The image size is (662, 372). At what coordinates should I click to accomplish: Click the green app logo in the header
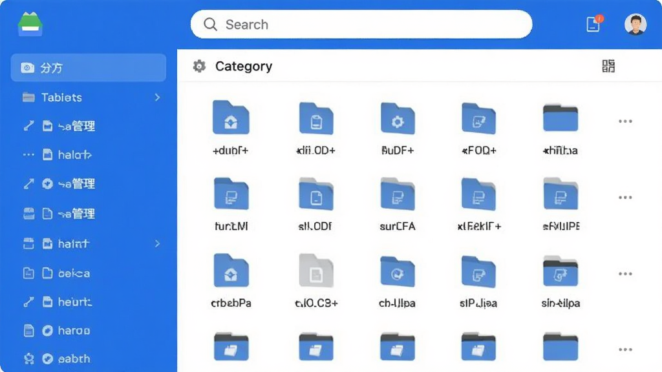click(30, 24)
